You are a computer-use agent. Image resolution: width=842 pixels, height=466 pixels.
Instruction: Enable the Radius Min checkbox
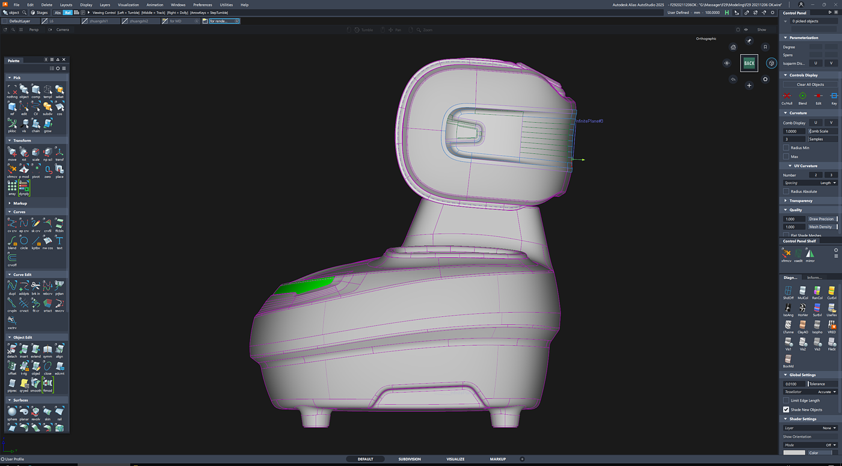tap(786, 147)
